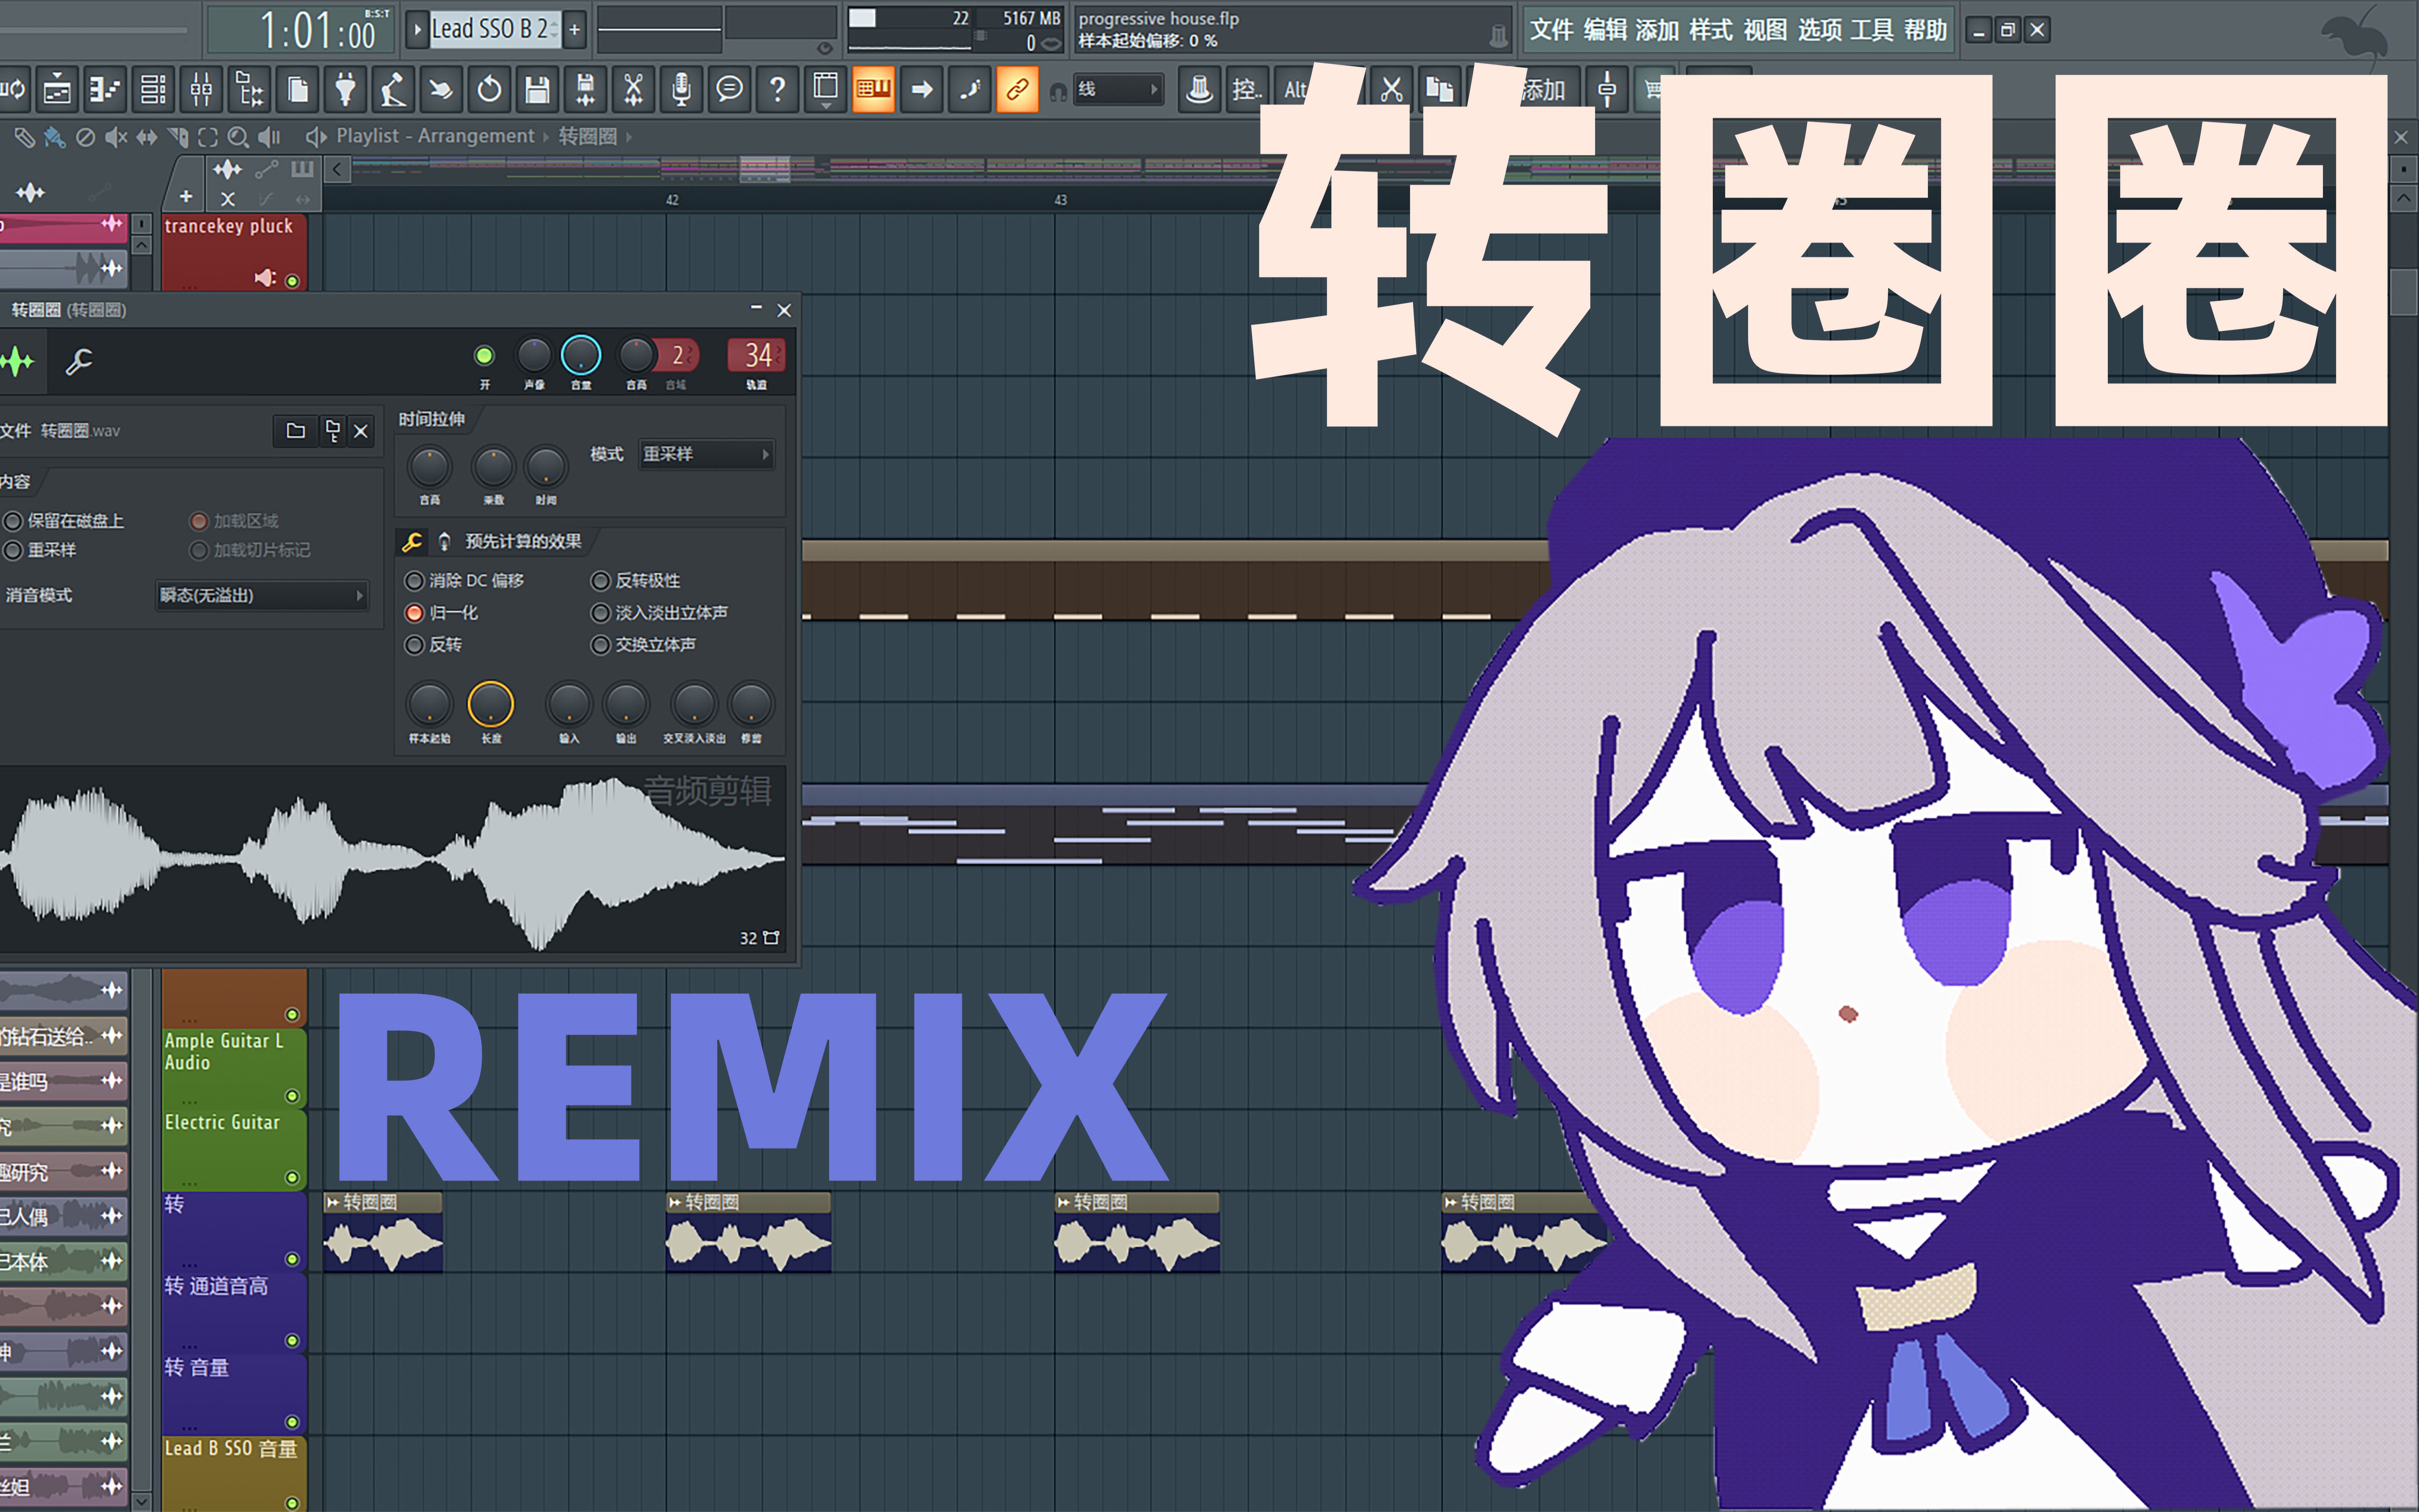Enable 交换立体声 option
This screenshot has height=1512, width=2419.
tap(600, 645)
